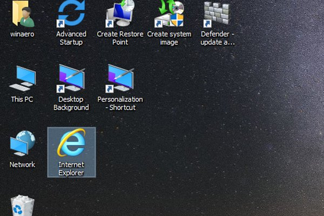Click the "Defender - update a…" label
324x216 pixels.
218,38
